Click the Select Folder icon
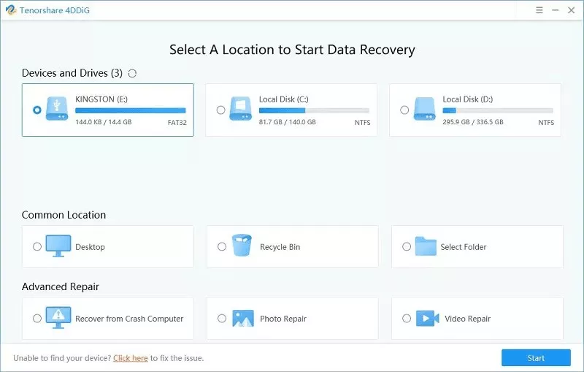 [x=426, y=246]
